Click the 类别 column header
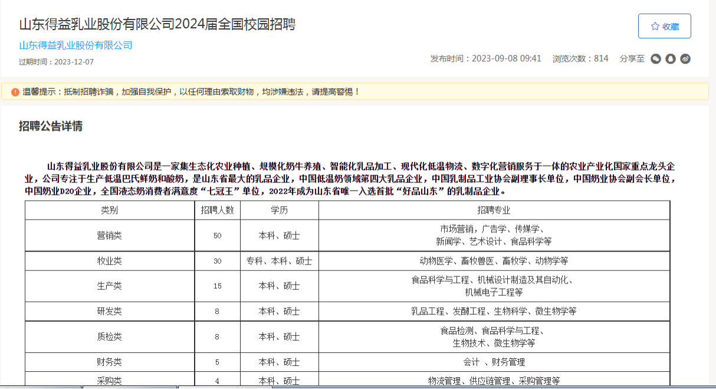This screenshot has height=389, width=716. coord(110,210)
